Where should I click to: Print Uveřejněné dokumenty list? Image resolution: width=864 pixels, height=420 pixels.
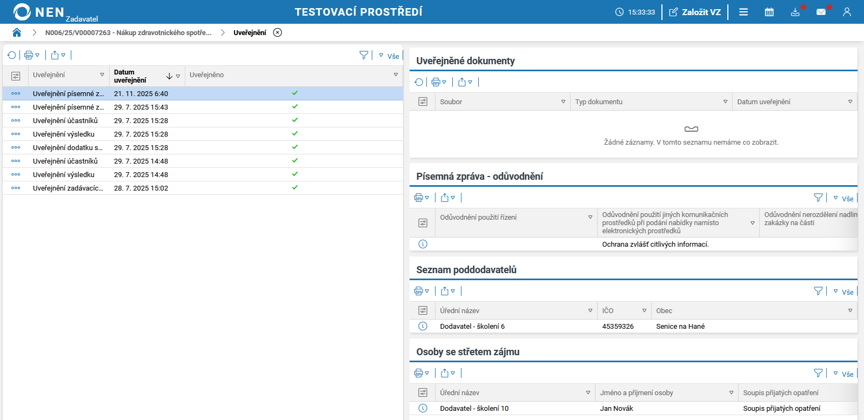(439, 82)
